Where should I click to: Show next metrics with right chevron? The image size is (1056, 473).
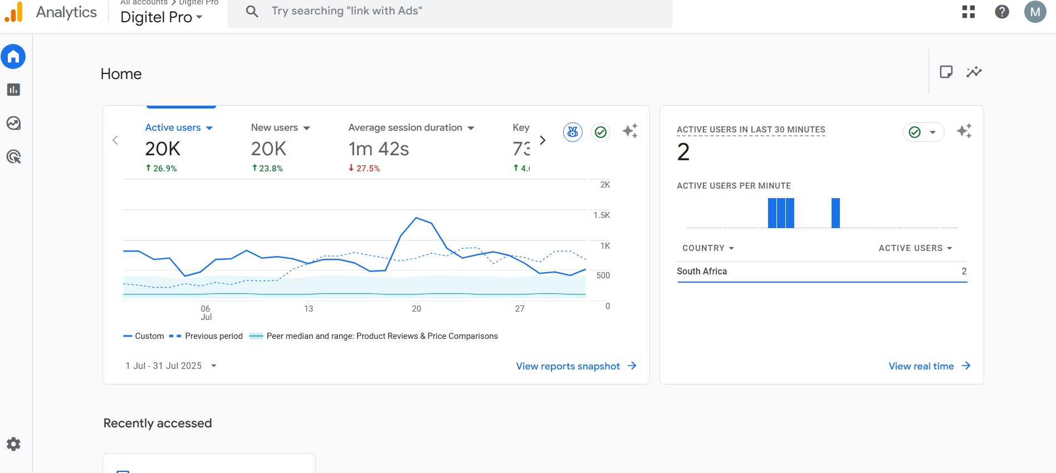pyautogui.click(x=542, y=140)
